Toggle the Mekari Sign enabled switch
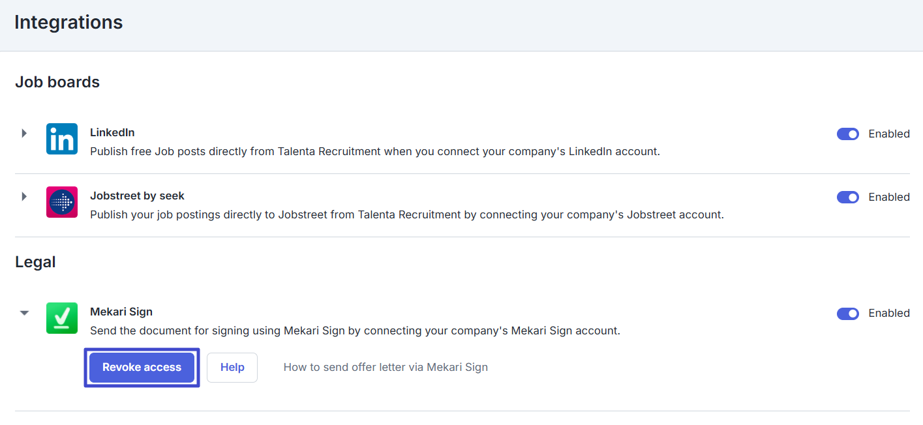923x425 pixels. (848, 314)
